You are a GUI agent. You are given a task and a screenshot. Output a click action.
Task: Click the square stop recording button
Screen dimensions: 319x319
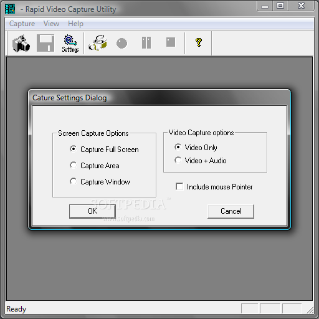click(171, 42)
